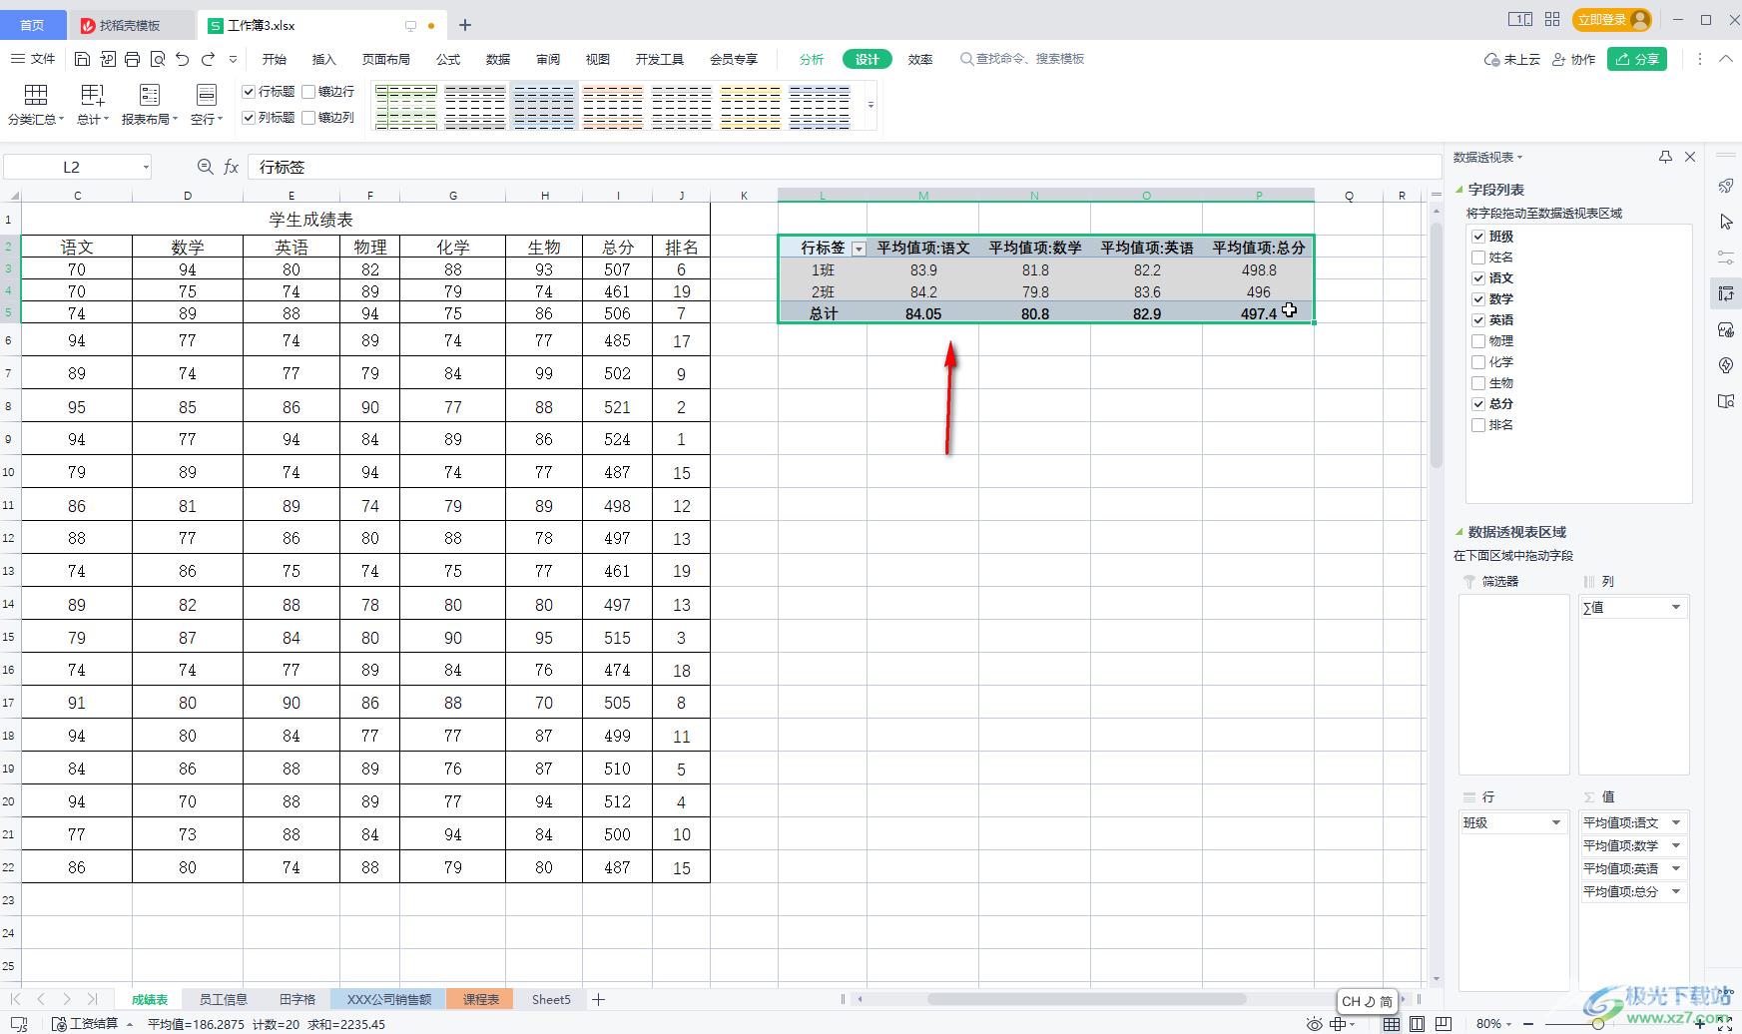
Task: Click the settings sliders icon in right sidebar
Action: click(x=1726, y=258)
